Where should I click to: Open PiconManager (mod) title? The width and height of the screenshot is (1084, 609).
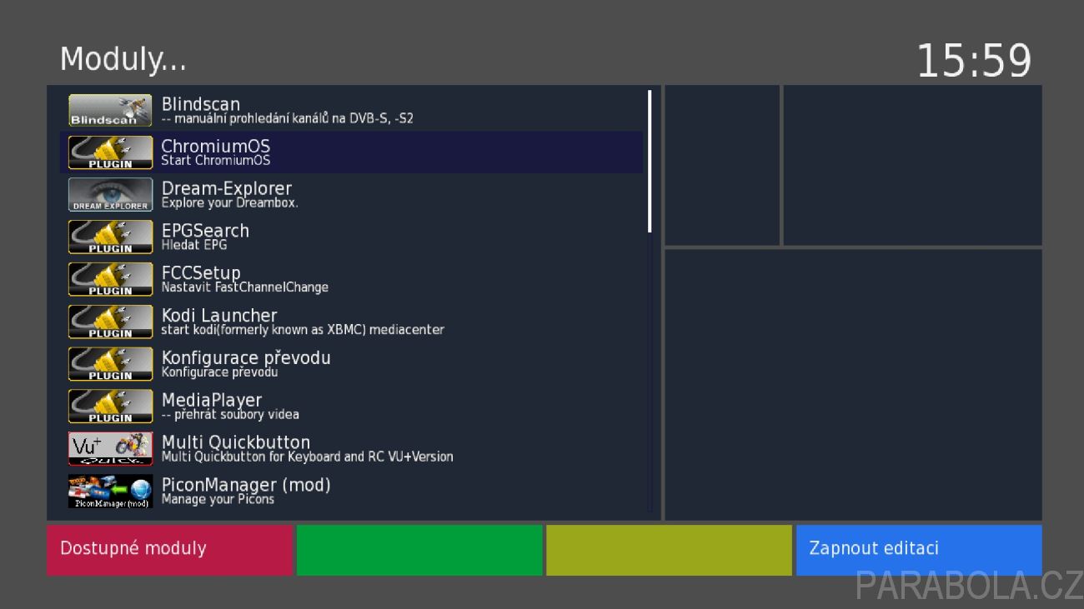pyautogui.click(x=246, y=485)
